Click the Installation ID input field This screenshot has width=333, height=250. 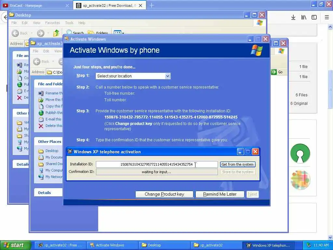(x=157, y=164)
